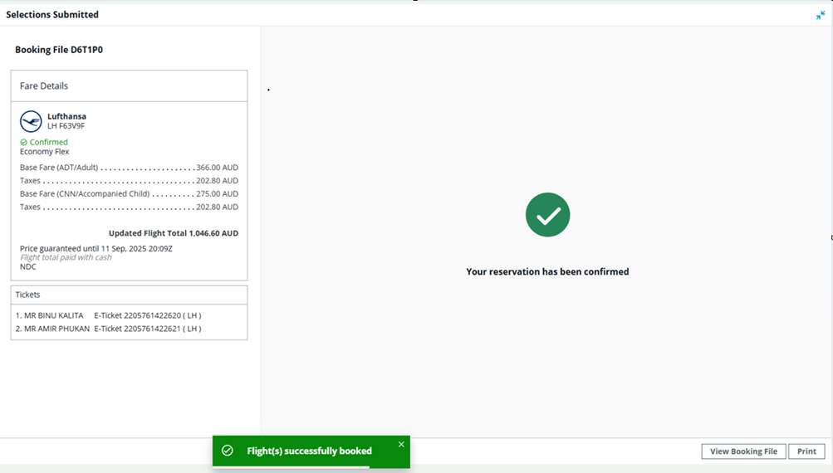Click the large green confirmation checkmark
The image size is (833, 473).
point(547,215)
